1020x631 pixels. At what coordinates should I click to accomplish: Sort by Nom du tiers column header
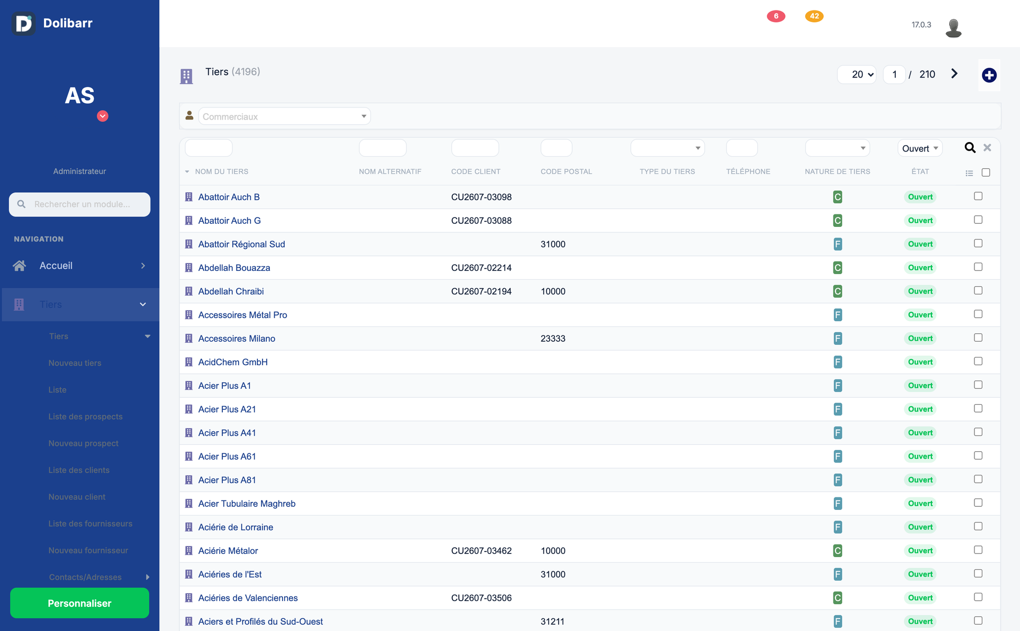221,171
